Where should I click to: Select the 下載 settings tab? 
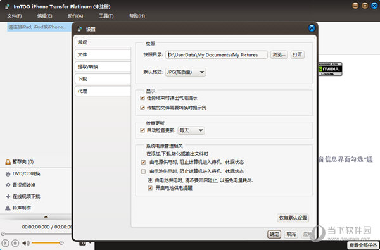103,78
